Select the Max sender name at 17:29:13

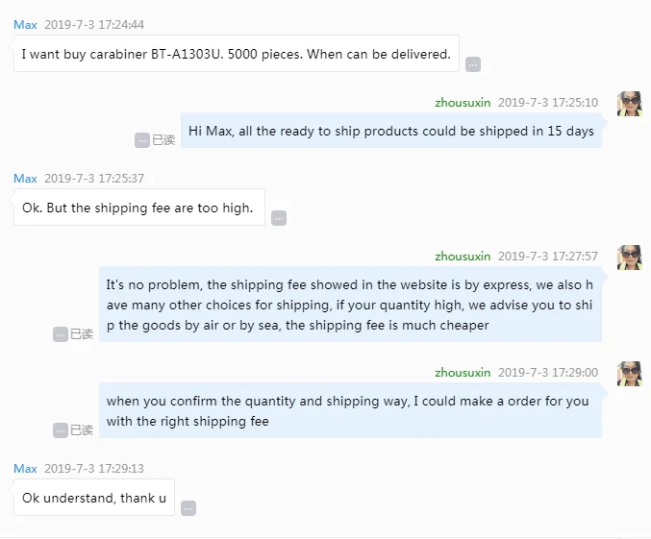point(25,469)
